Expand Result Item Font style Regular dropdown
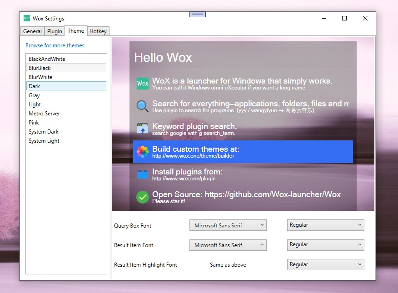Viewport: 398px width, 293px height. (x=326, y=245)
